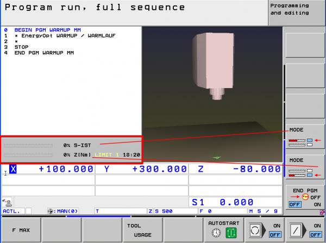
Task: Click the ACTL. position display selector
Action: (x=11, y=210)
